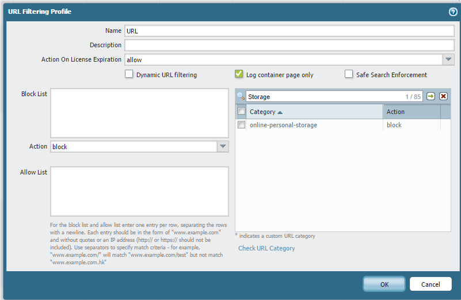Viewport: 461px width, 300px height.
Task: Uncheck Log container page only
Action: pyautogui.click(x=239, y=74)
